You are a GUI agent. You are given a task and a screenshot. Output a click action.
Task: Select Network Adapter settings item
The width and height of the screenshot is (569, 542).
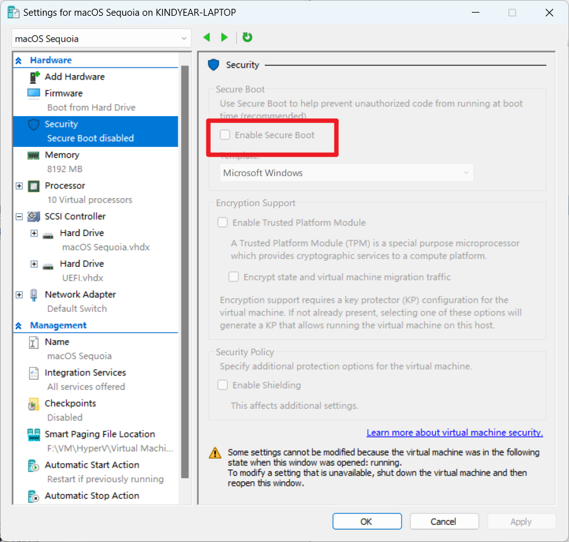80,295
